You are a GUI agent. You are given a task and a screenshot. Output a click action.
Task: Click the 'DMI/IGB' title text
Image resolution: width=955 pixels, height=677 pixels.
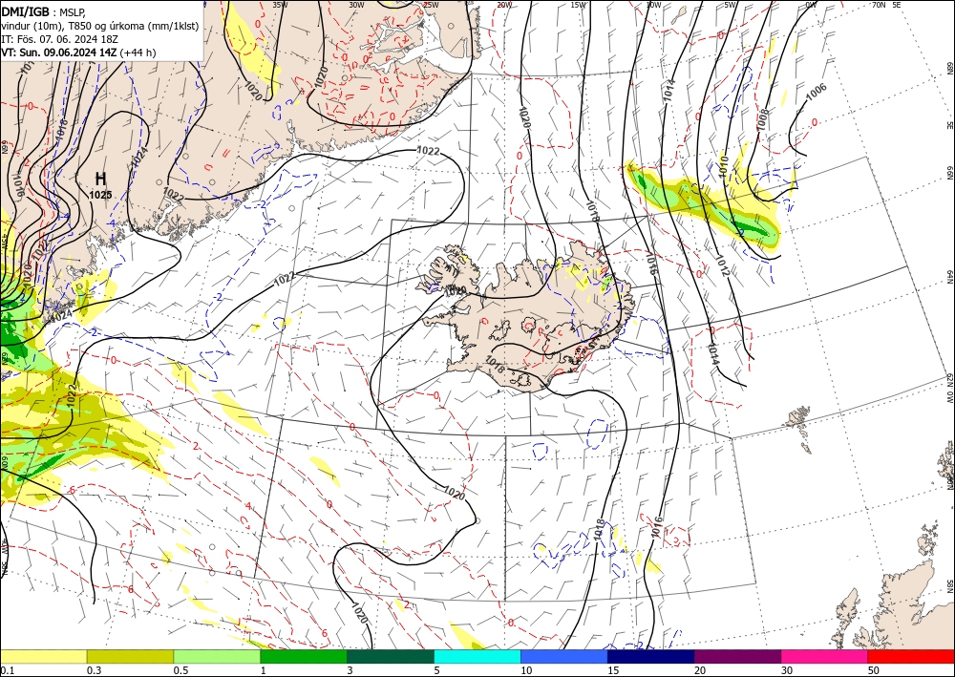click(26, 11)
